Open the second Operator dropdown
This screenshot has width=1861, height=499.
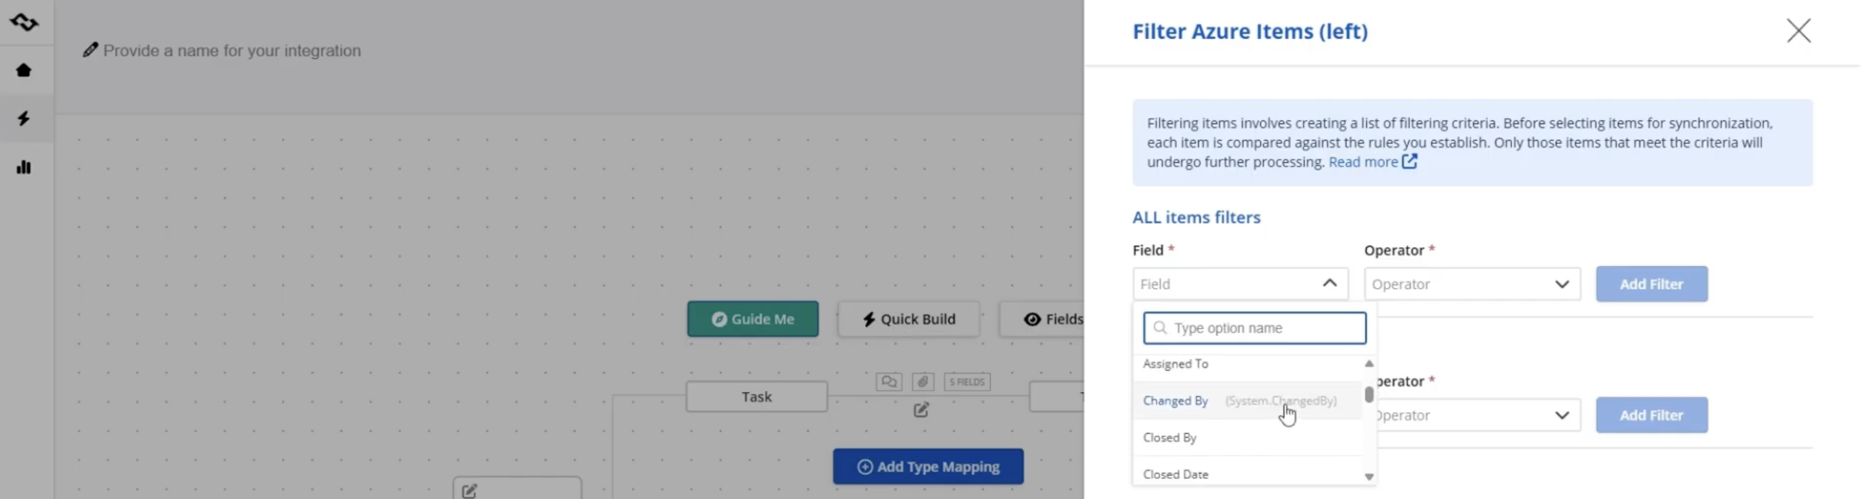point(1478,415)
